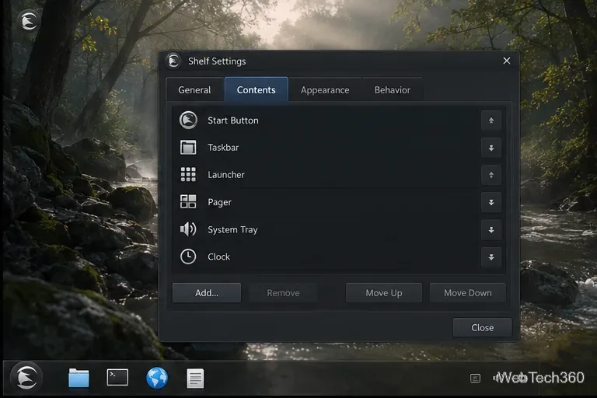Click the Clock icon in list
The image size is (597, 398).
[188, 257]
